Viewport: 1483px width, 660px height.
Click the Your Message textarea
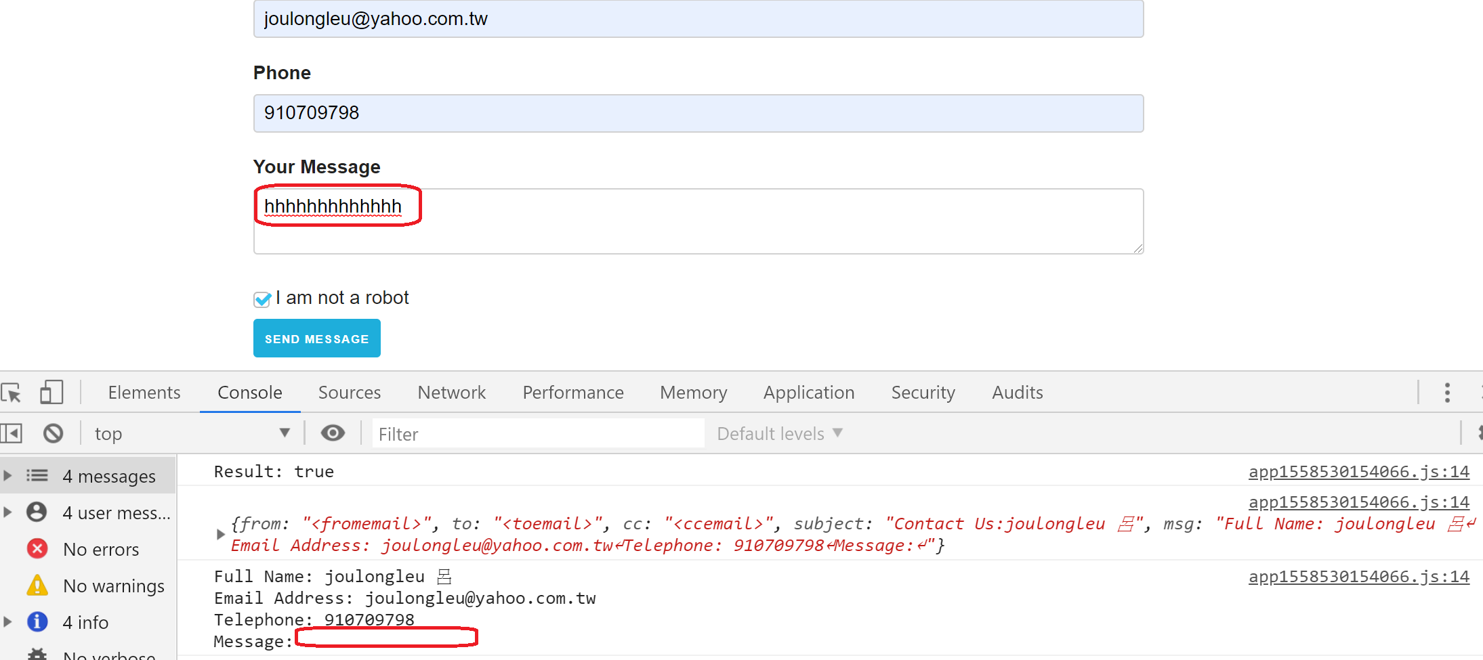(698, 221)
